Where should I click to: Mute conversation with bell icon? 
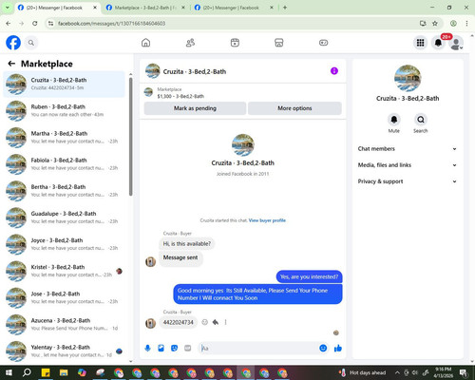[394, 120]
